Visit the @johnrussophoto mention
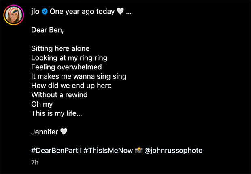 (173, 151)
